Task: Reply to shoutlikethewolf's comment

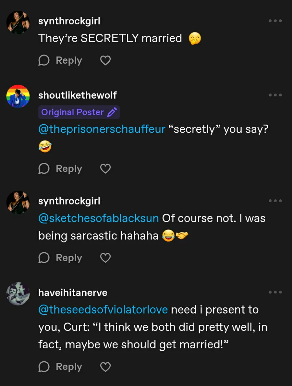Action: tap(60, 169)
